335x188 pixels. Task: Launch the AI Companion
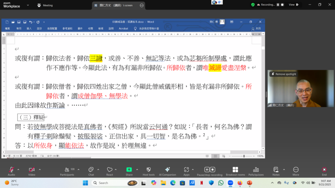point(167,170)
